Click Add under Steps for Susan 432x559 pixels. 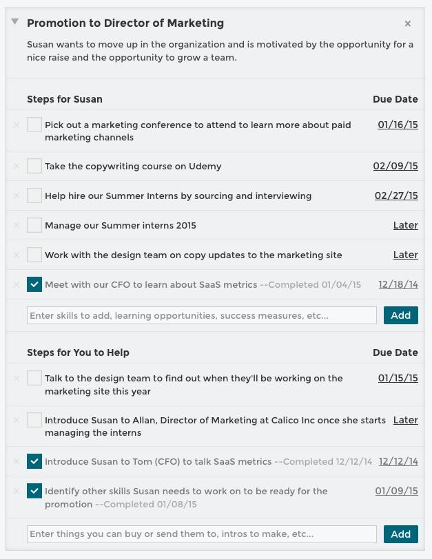[400, 315]
